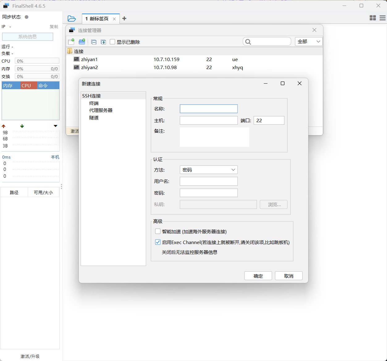Viewport: 387px width, 361px height.
Task: Click the new connection icon in toolbar
Action: 71,42
